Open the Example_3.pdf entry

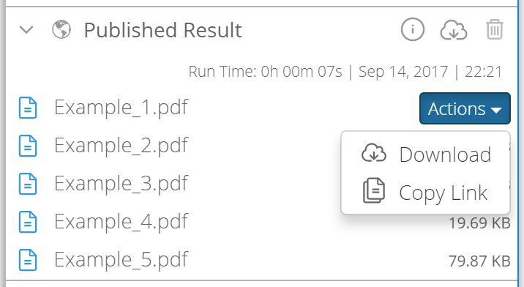point(121,184)
